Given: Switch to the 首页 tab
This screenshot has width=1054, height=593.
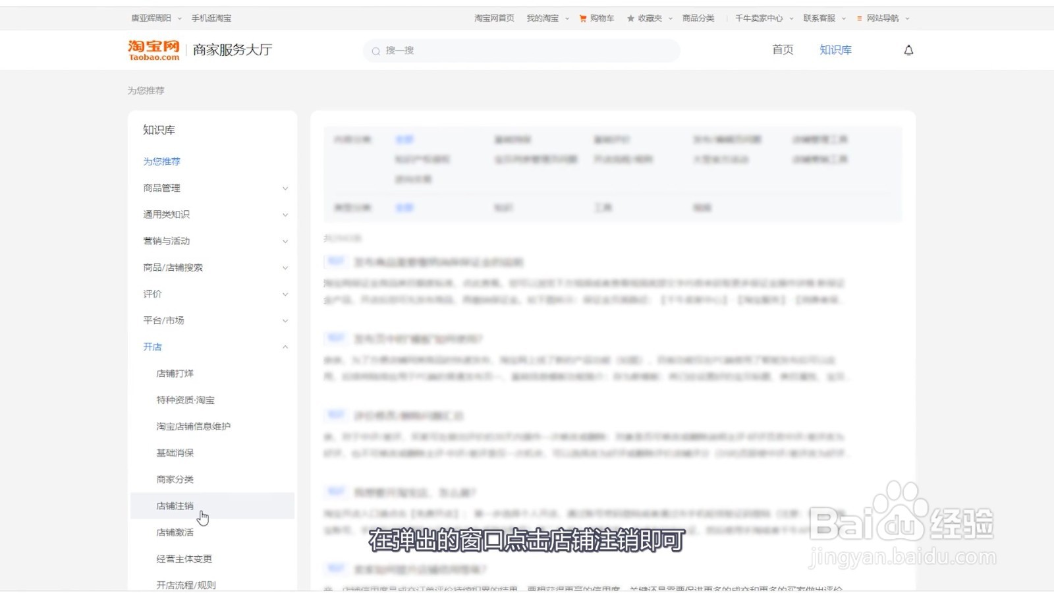Looking at the screenshot, I should 783,50.
